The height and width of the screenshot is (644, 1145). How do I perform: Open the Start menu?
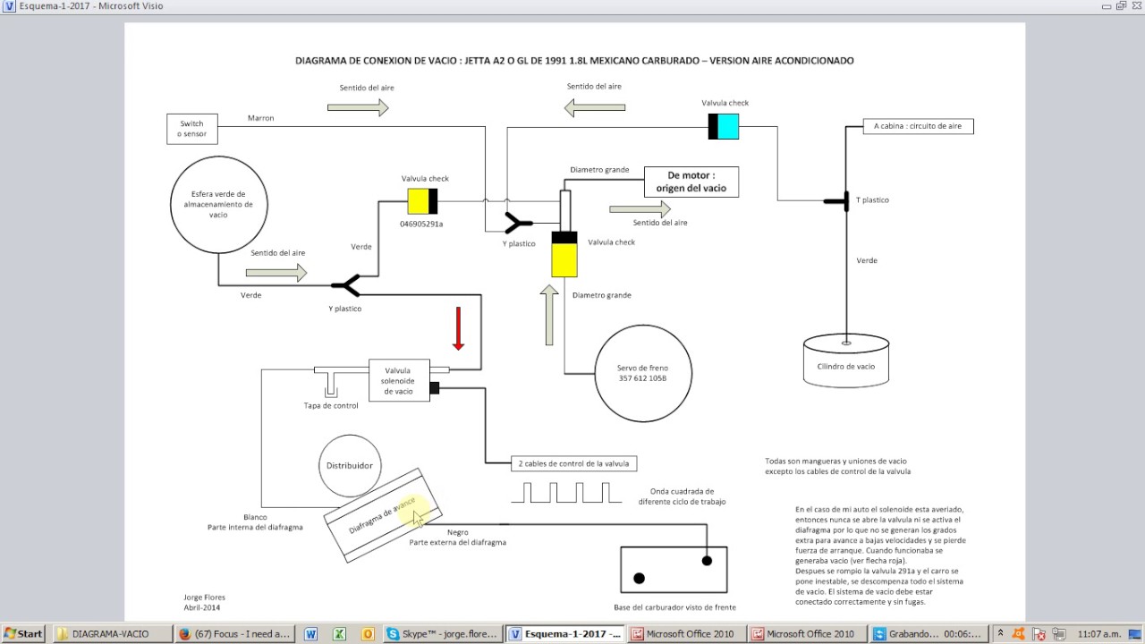pyautogui.click(x=23, y=634)
